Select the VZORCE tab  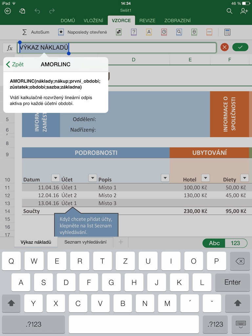tap(121, 21)
